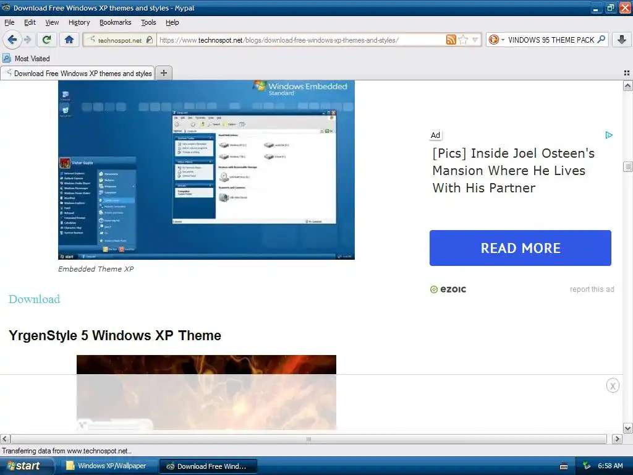Click the search magnifier icon
Viewport: 633px width, 475px height.
pos(601,39)
